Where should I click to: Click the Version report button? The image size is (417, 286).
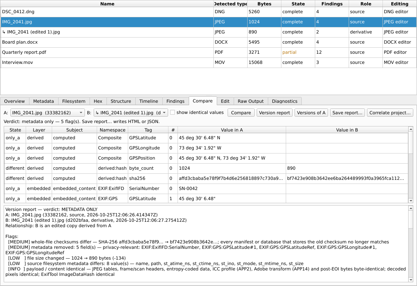(275, 113)
